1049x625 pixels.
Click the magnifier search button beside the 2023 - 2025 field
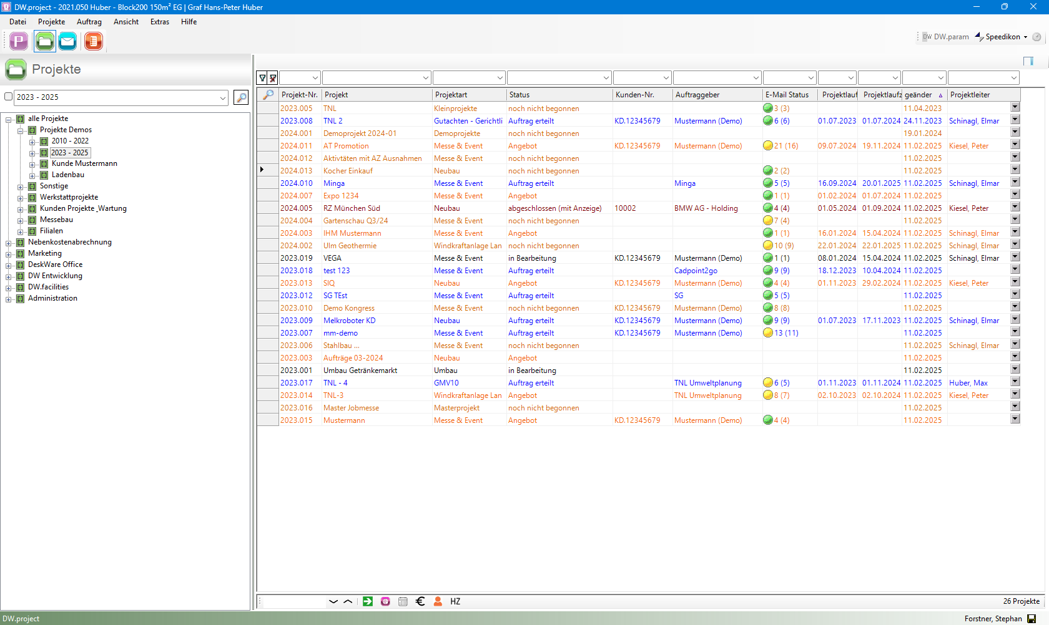point(241,97)
